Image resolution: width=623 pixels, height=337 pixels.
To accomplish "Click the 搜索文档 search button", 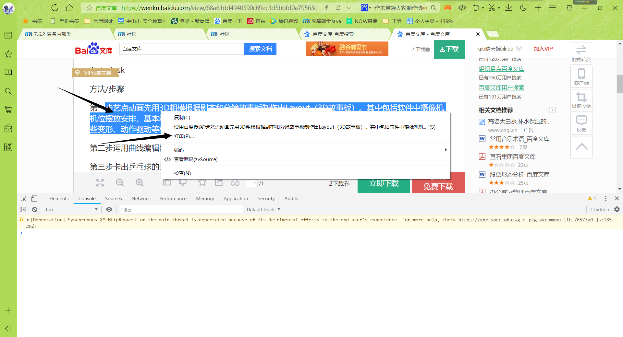I will 260,49.
